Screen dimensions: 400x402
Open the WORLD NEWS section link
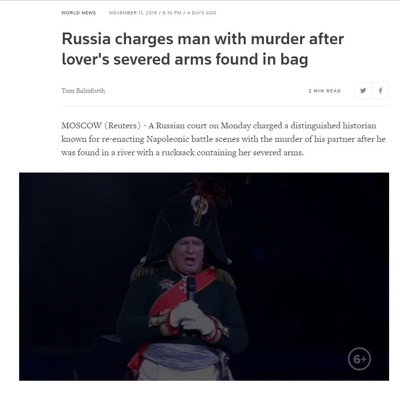pyautogui.click(x=79, y=13)
